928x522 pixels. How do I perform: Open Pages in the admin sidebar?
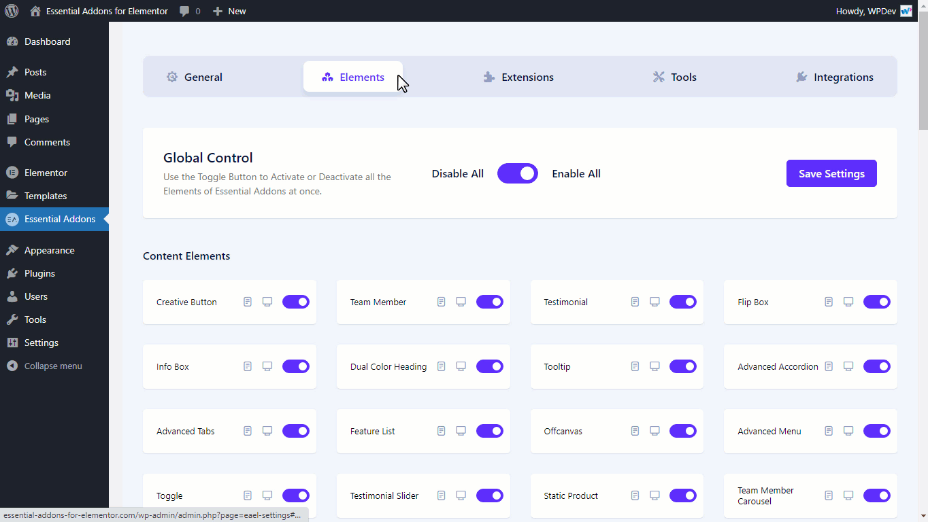pyautogui.click(x=54, y=119)
